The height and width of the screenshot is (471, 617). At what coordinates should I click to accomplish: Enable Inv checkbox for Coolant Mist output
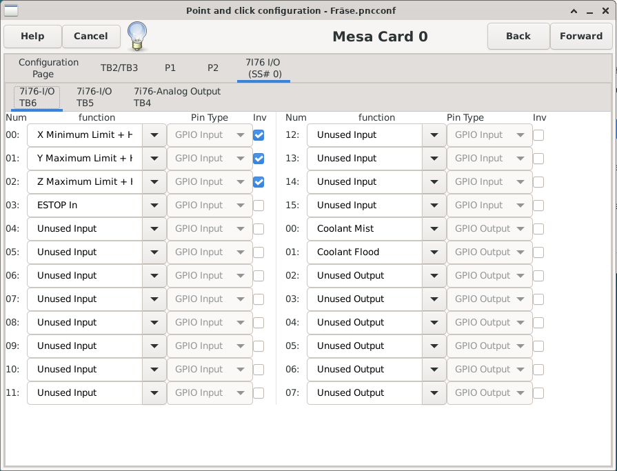(538, 229)
